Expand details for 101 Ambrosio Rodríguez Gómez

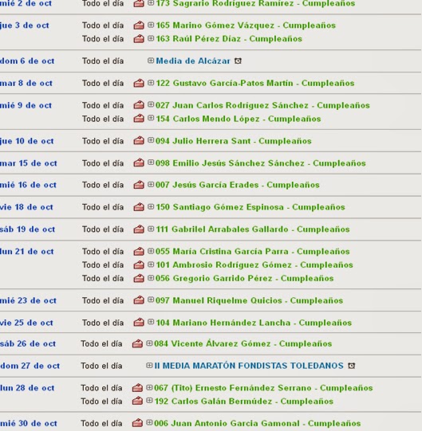tap(151, 264)
